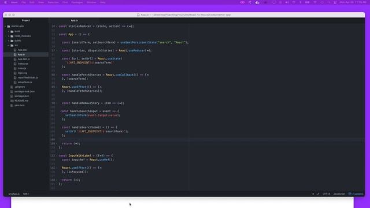This screenshot has height=208, width=370.
Task: Collapse the starter-app root folder arrow
Action: [x=5, y=27]
